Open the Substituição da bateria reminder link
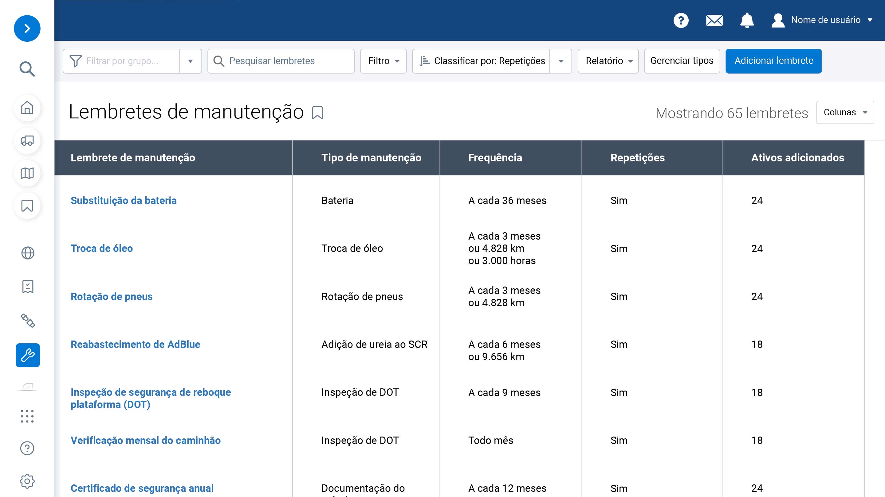 (124, 201)
